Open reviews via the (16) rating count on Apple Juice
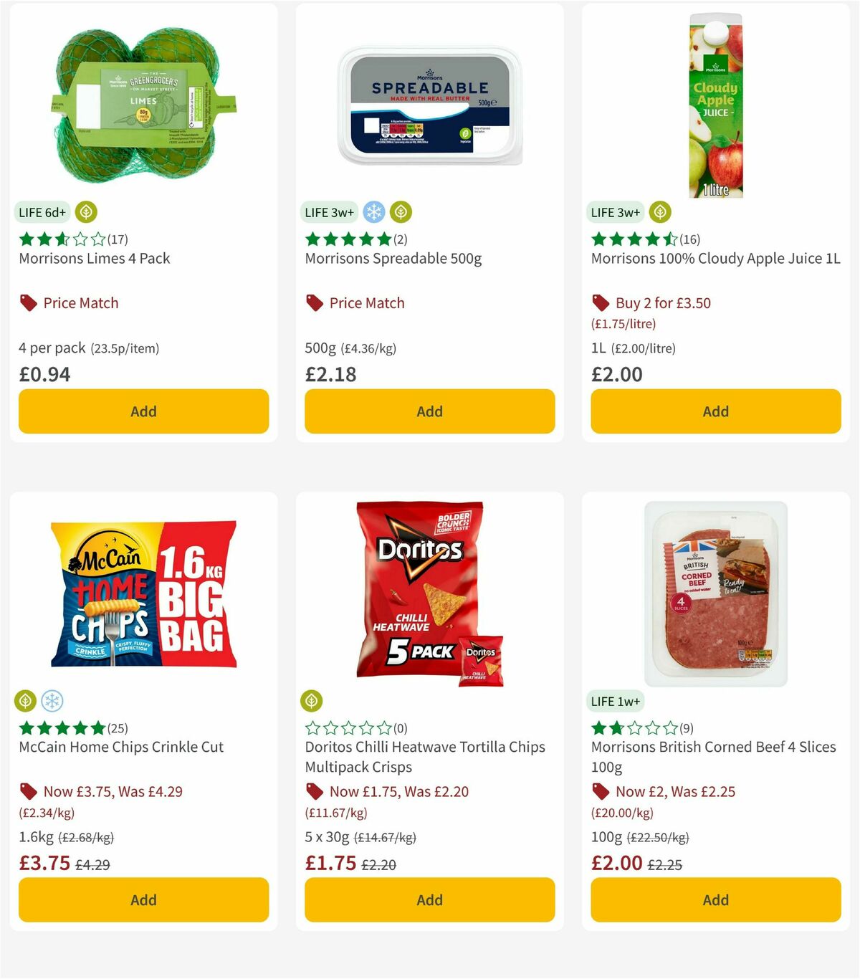The height and width of the screenshot is (979, 860). [689, 239]
